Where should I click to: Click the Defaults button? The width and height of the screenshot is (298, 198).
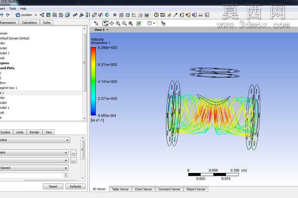click(75, 187)
